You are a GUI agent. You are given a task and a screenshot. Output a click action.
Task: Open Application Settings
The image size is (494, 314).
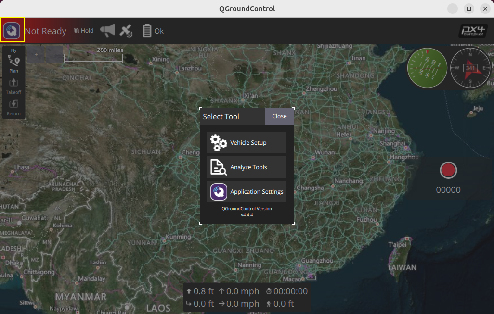click(247, 191)
